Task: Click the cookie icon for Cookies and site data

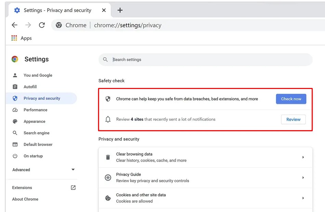Action: pyautogui.click(x=108, y=198)
